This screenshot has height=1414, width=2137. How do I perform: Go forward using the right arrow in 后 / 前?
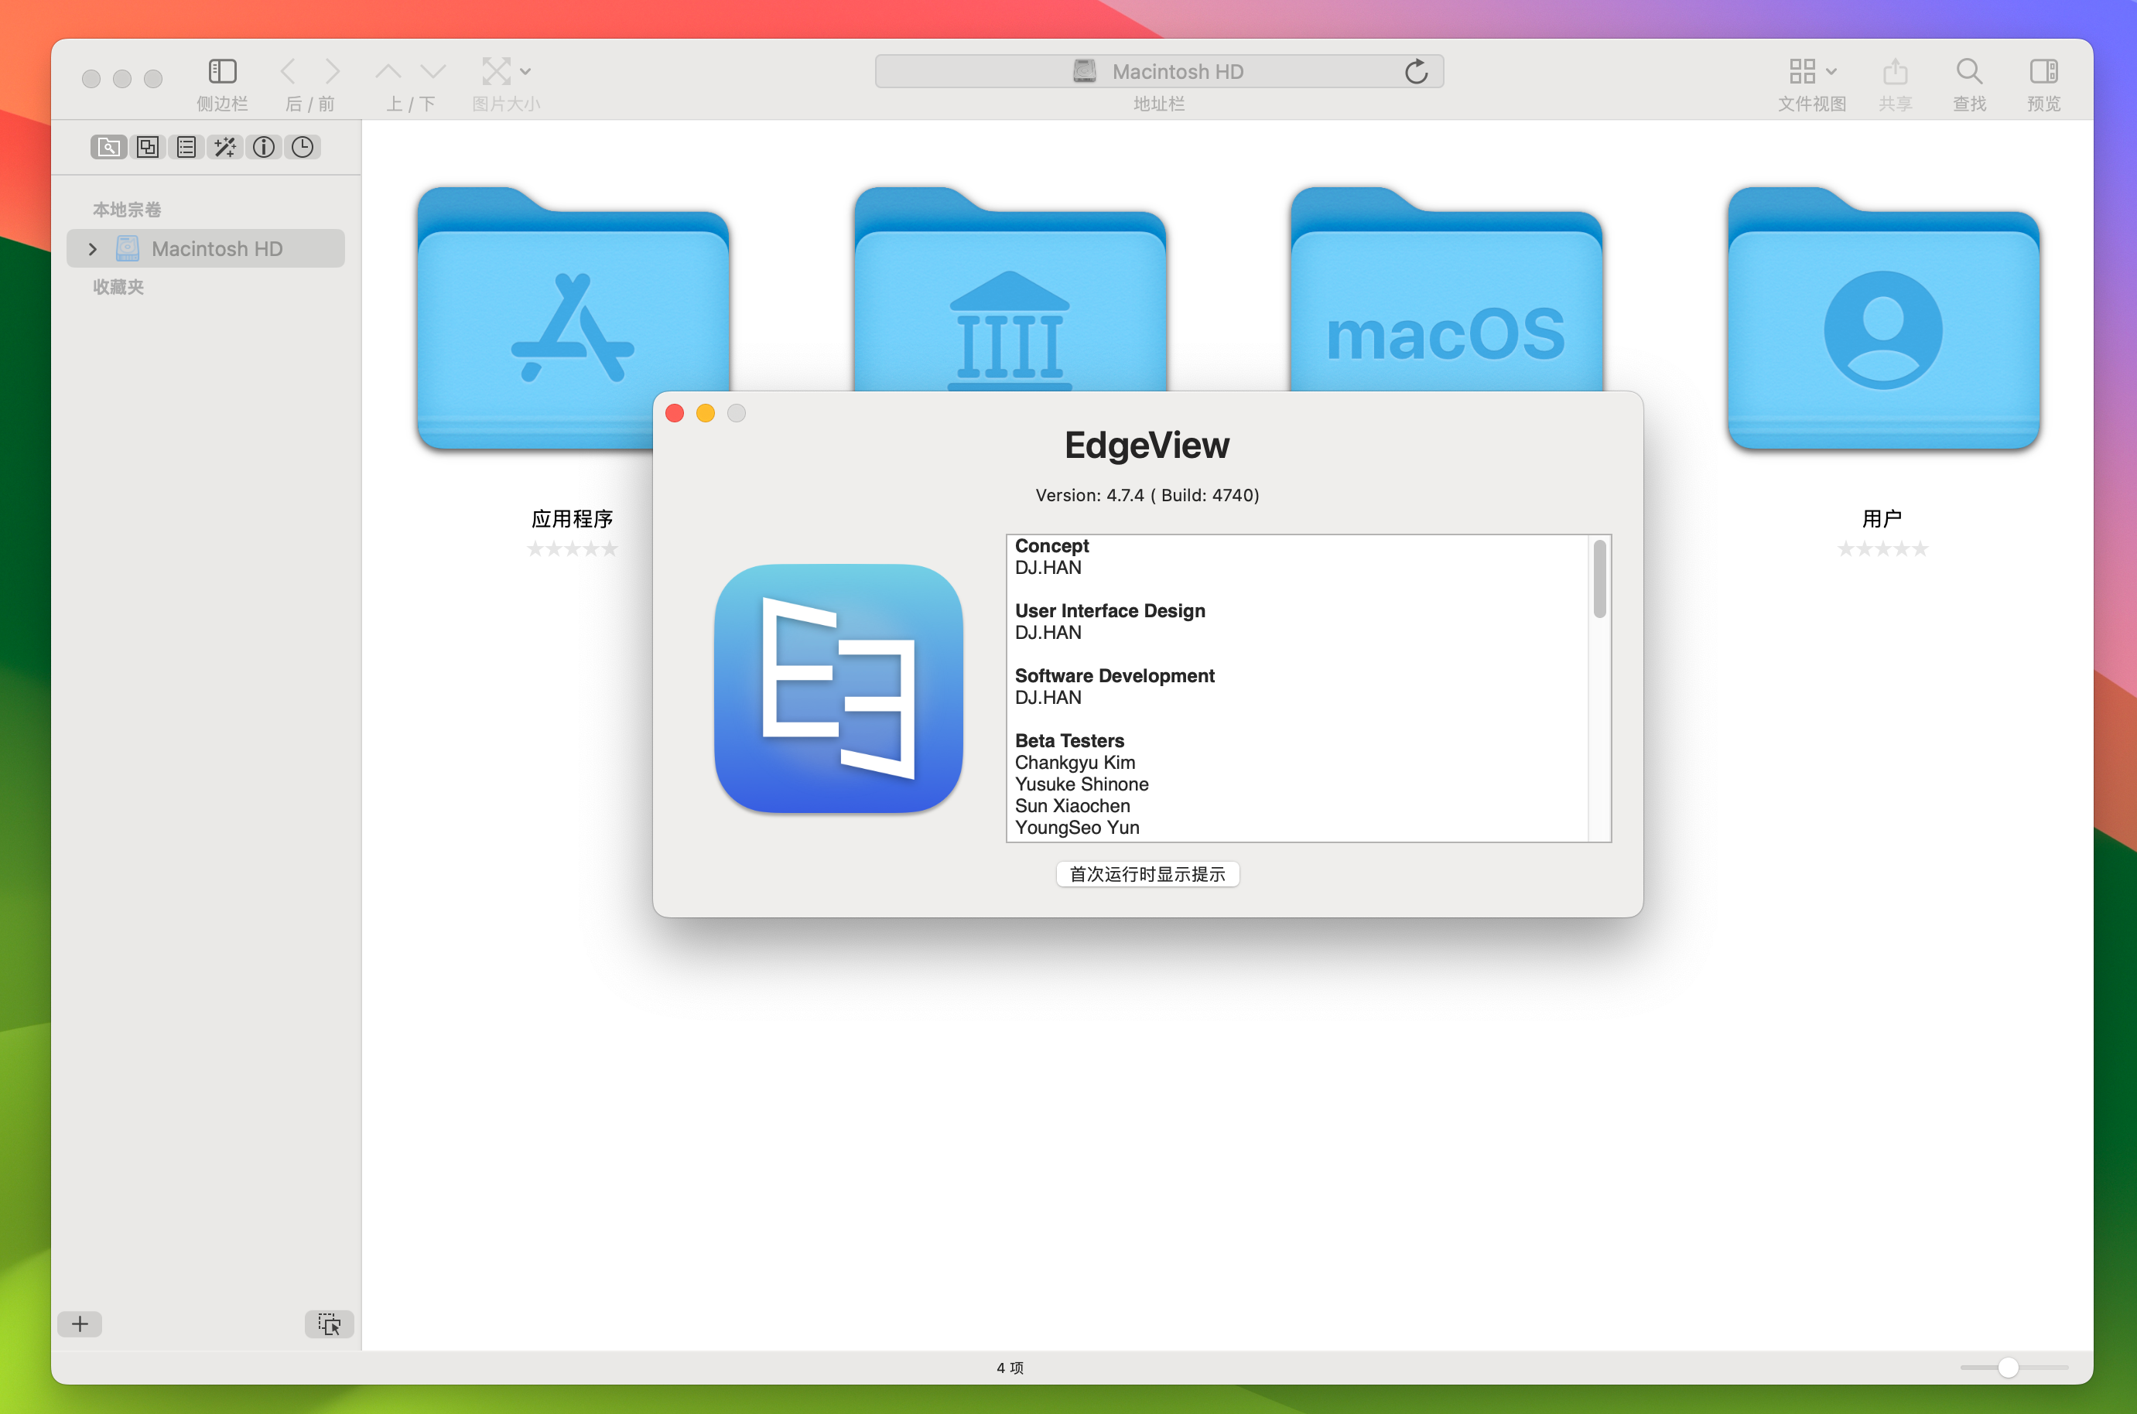tap(332, 71)
